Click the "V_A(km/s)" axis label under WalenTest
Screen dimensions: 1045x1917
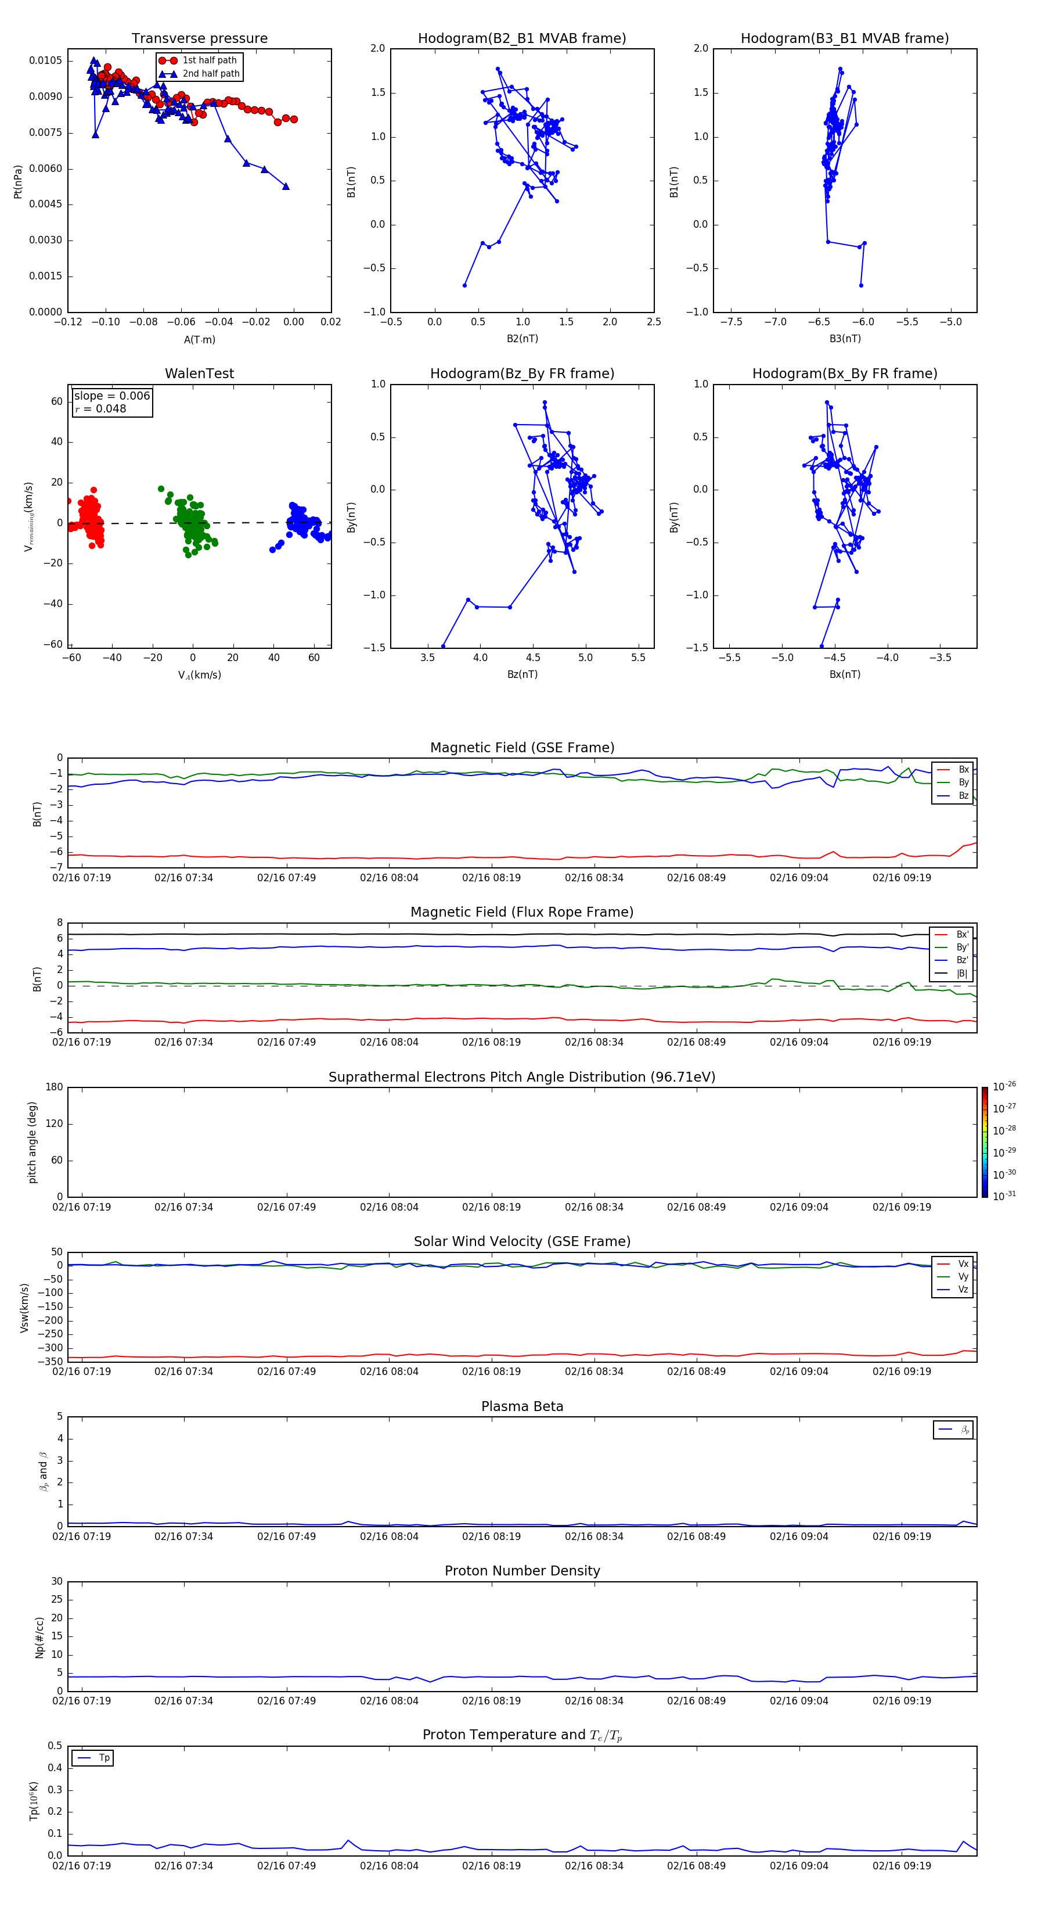(199, 675)
